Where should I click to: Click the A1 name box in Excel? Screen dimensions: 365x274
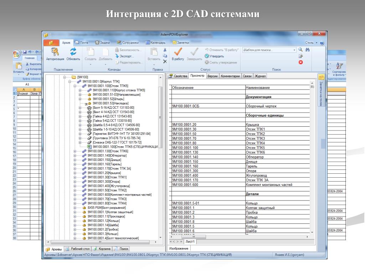coord(27,84)
